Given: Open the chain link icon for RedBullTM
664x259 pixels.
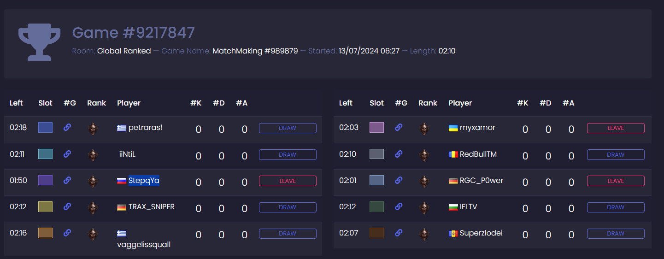Looking at the screenshot, I should tap(399, 154).
